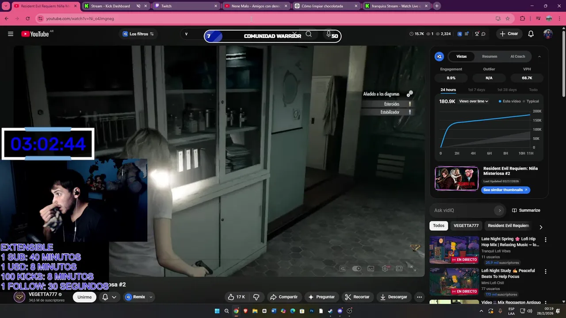Click the address bar URL

(80, 19)
